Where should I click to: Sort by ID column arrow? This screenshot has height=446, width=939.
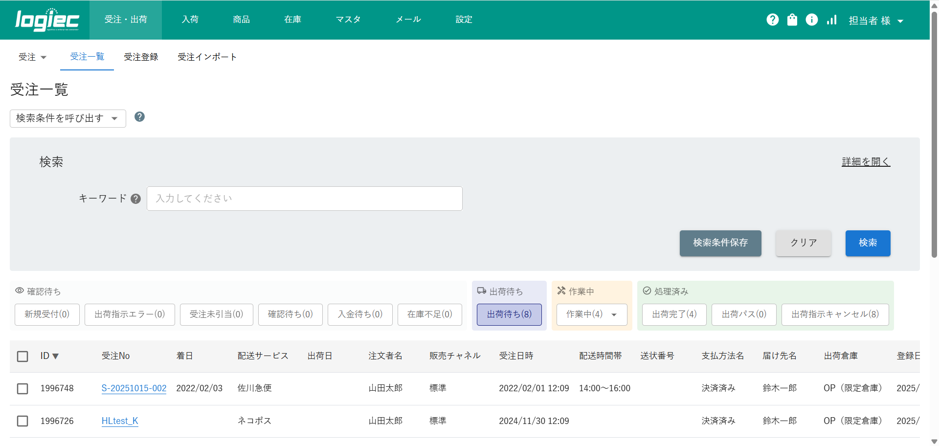(55, 356)
